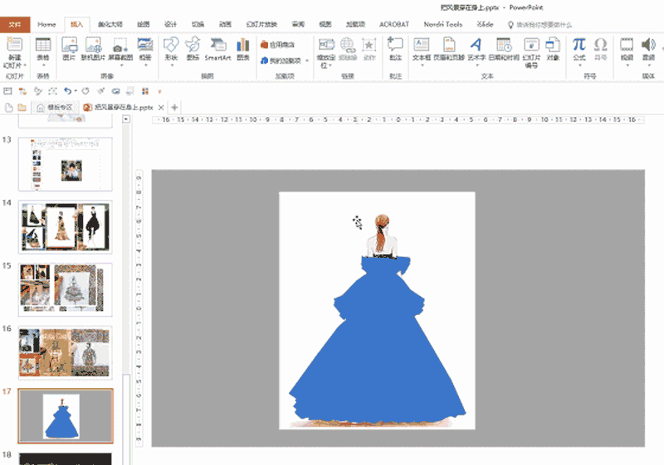Close the open .pptx document tab
Screen dimensions: 664x465
pos(161,108)
